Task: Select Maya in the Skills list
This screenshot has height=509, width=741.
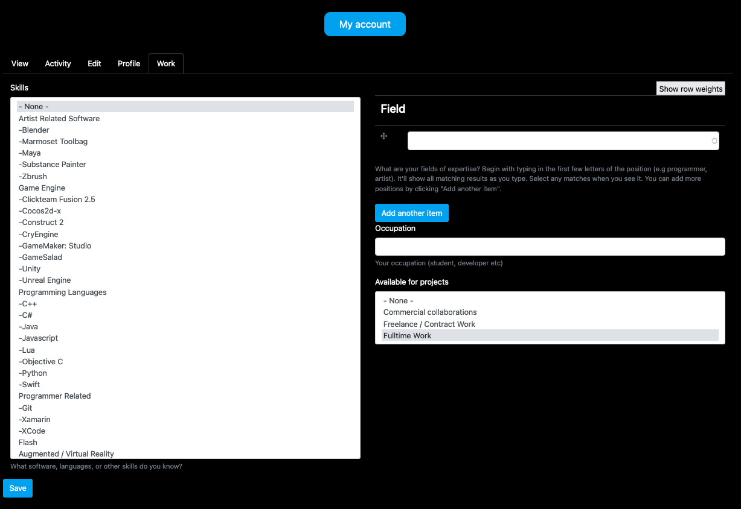Action: click(185, 153)
